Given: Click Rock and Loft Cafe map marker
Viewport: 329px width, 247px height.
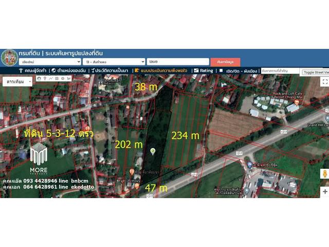Looking at the screenshot, I should 297,102.
